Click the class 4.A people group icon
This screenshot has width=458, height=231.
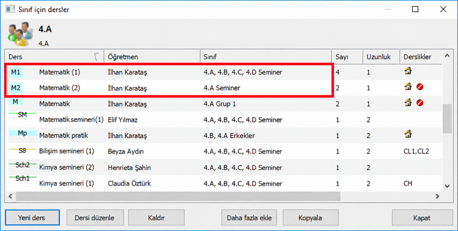[x=20, y=34]
